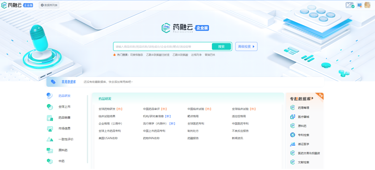
Task: Open 新闻资讯 link
Action: point(237,138)
